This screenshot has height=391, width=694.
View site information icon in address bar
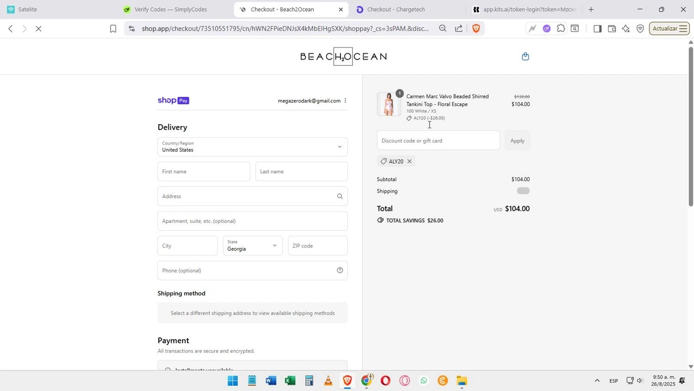(x=132, y=29)
